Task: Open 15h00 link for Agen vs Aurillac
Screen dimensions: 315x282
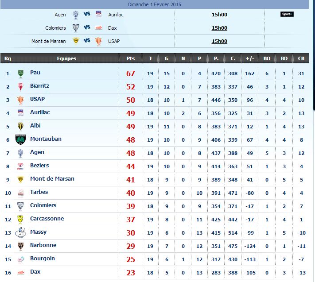Action: coord(219,15)
